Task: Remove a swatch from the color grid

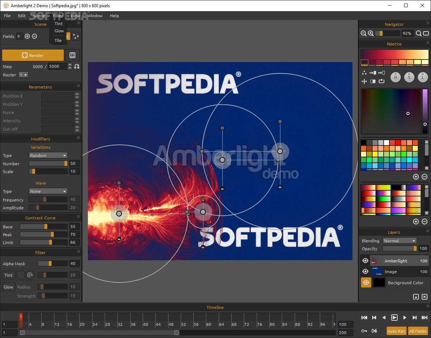Action: (x=425, y=177)
